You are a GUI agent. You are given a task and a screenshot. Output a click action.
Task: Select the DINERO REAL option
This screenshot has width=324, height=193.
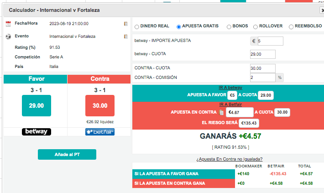[x=137, y=26]
